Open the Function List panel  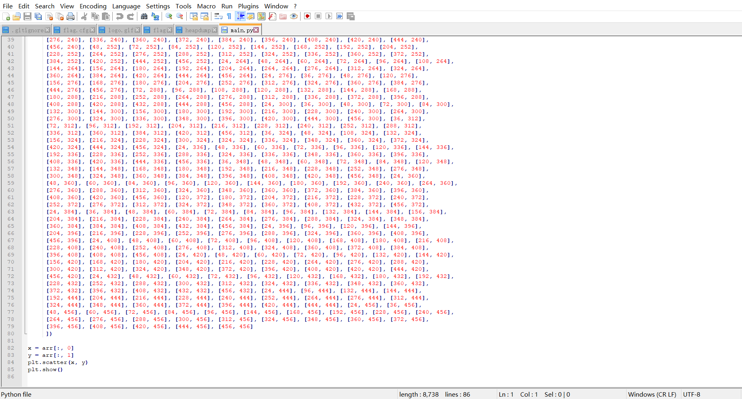[272, 16]
